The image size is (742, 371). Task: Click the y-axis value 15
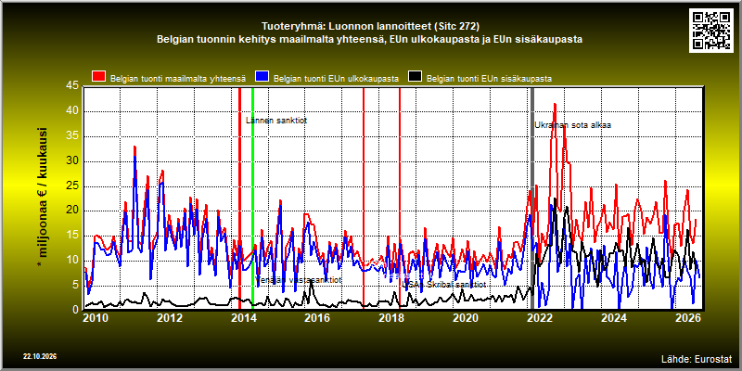click(x=72, y=236)
